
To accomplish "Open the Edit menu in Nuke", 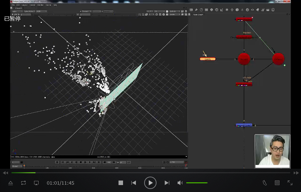I will [x=18, y=5].
